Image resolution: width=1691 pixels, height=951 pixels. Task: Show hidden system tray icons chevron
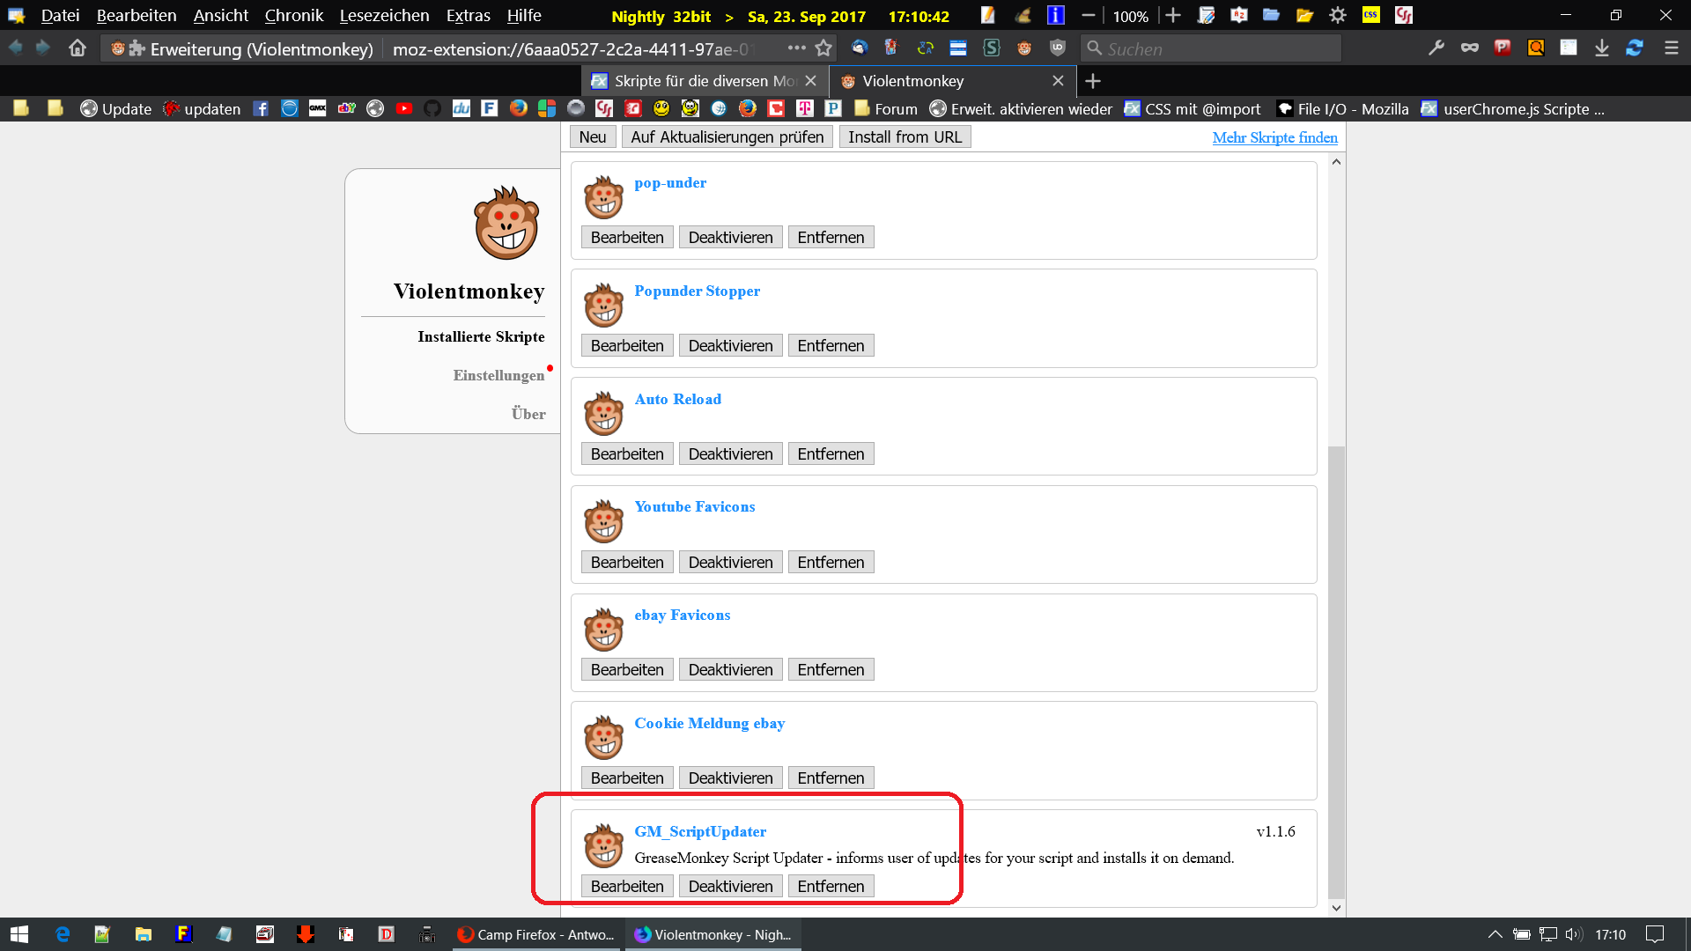[1495, 934]
